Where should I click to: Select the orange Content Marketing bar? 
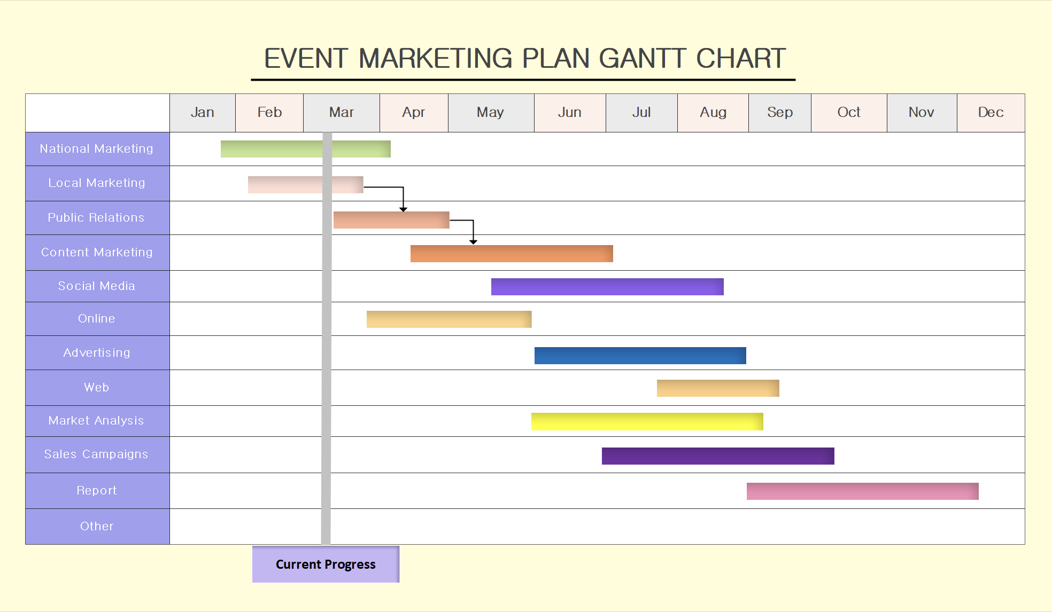click(511, 254)
